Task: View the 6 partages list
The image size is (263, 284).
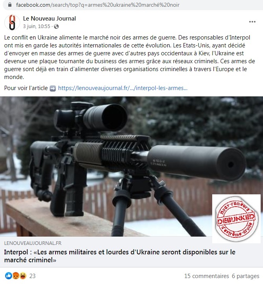Action: (x=246, y=276)
